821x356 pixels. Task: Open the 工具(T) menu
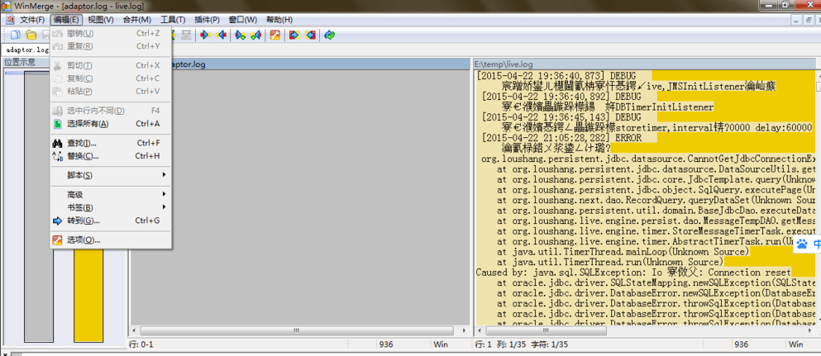tap(173, 20)
